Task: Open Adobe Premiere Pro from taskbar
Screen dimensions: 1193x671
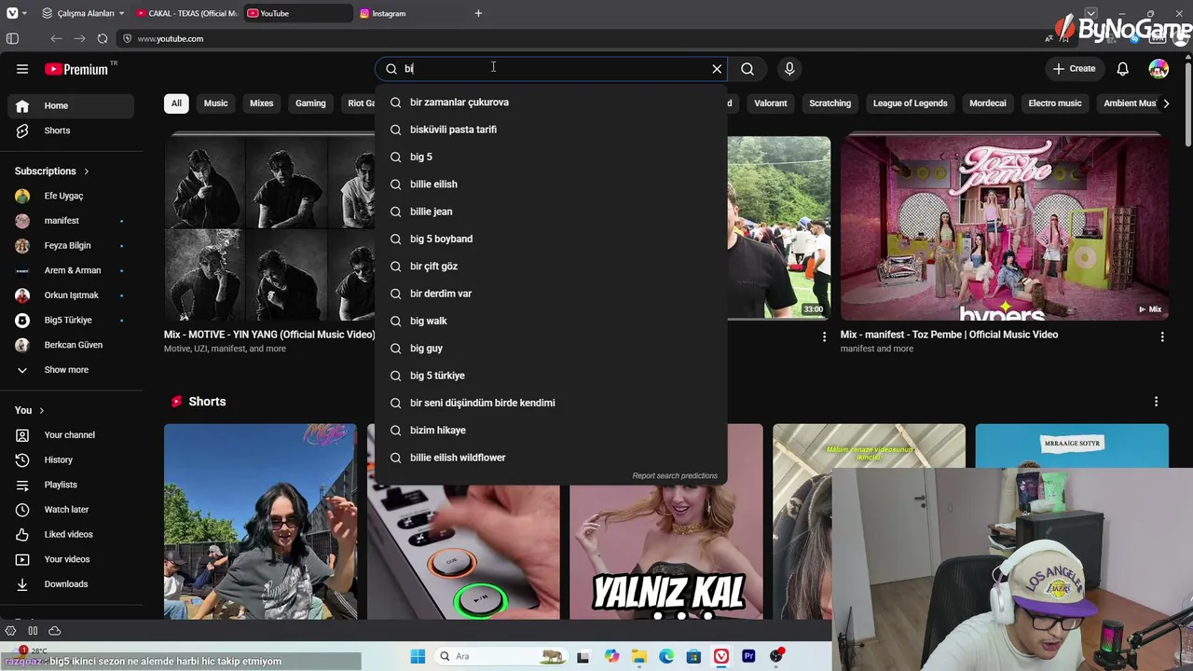Action: tap(748, 656)
